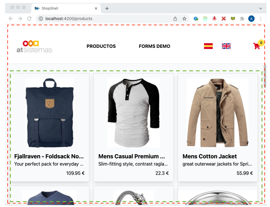The width and height of the screenshot is (270, 207).
Task: Reload the page with refresh icon
Action: tap(29, 19)
